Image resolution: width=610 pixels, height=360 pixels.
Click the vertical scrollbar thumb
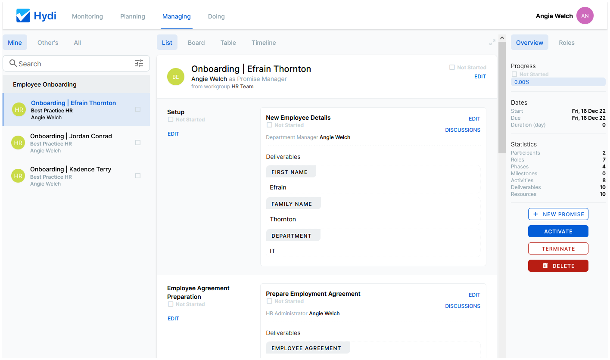[x=502, y=98]
